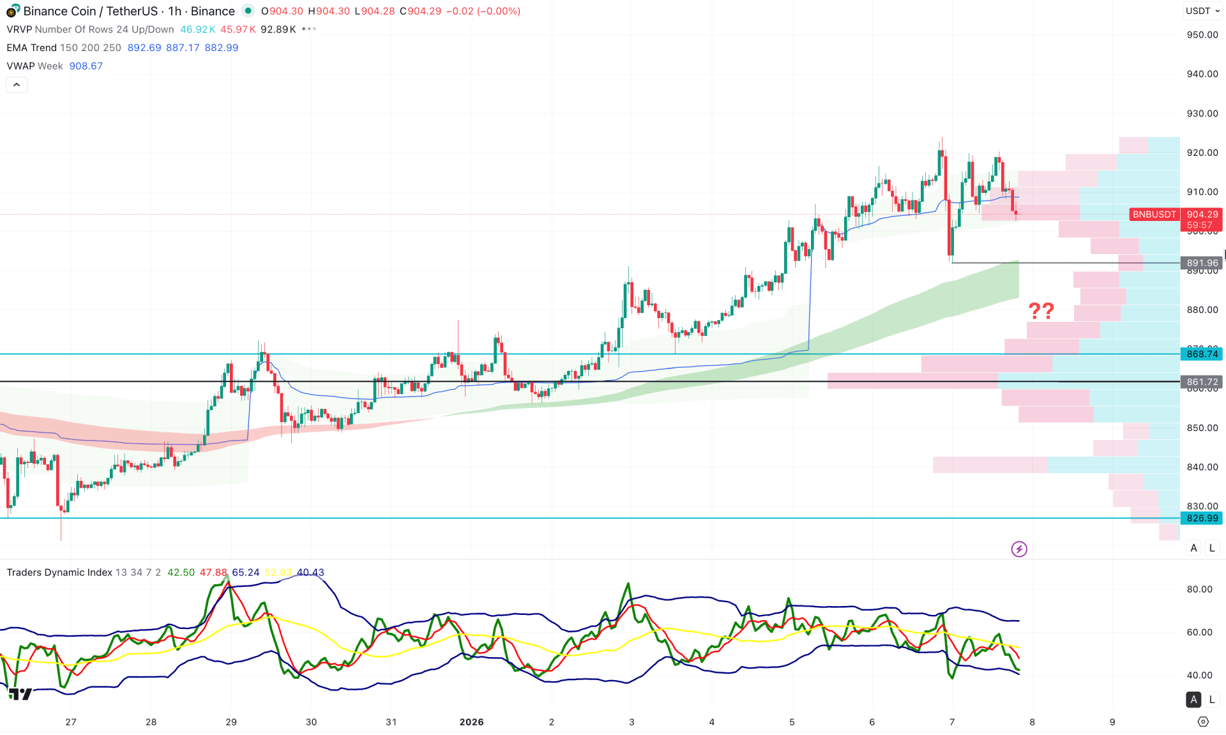Screen dimensions: 1226x735
Task: Click the BNB coin logo next to symbol name
Action: pos(11,11)
